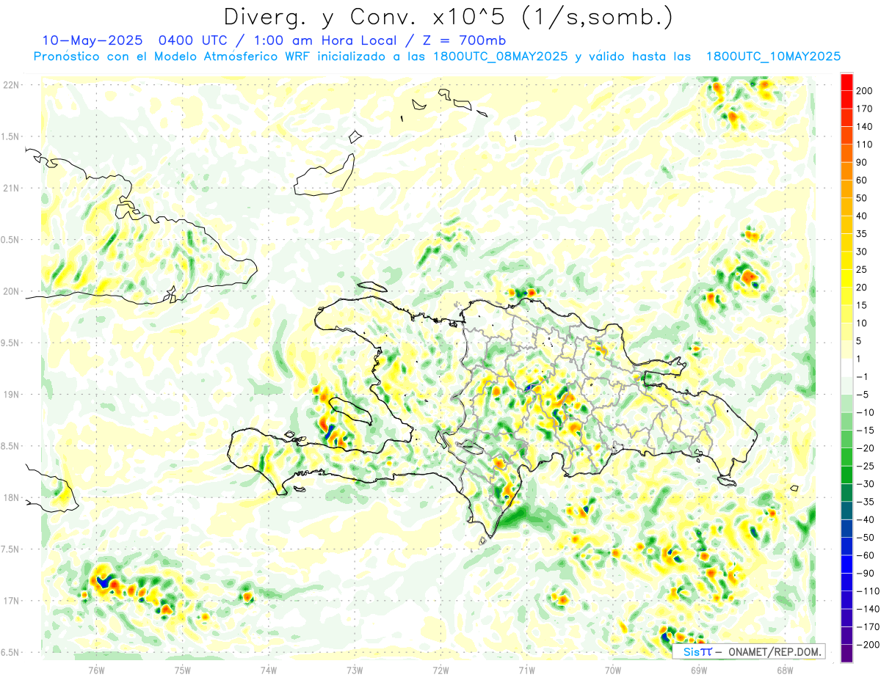Click the '70W' longitude label

tap(613, 670)
